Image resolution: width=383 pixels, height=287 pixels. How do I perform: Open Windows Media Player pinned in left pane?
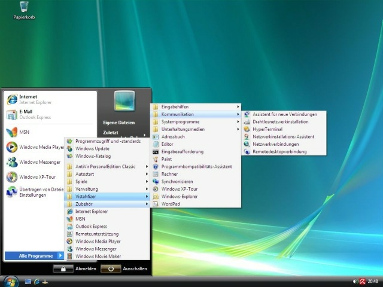34,147
